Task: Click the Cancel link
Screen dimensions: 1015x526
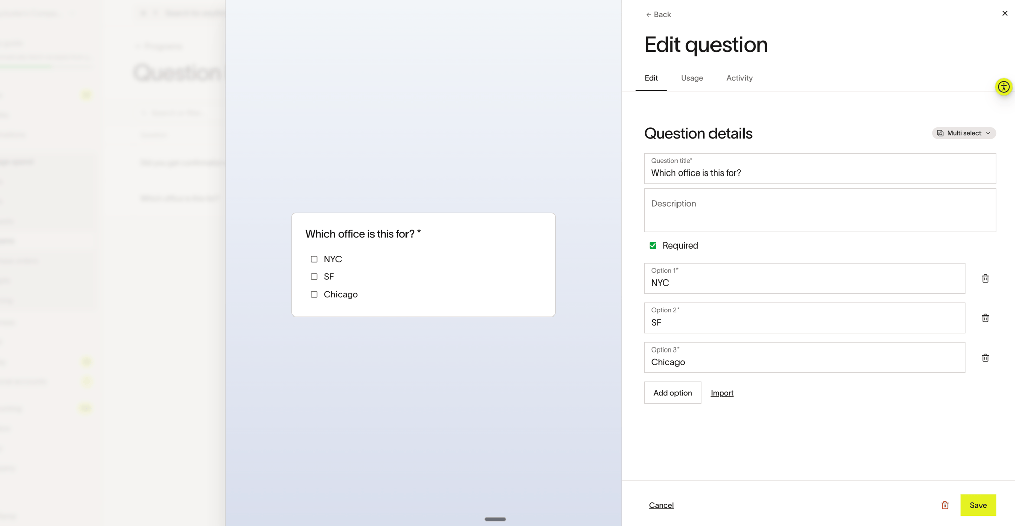Action: (661, 505)
